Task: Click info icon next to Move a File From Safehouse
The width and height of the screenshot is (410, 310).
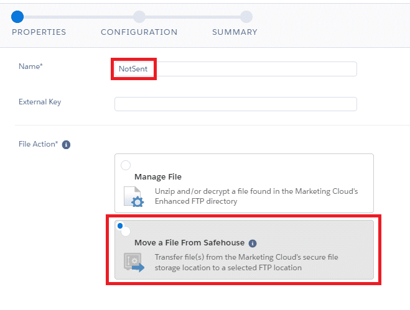Action: coord(253,243)
